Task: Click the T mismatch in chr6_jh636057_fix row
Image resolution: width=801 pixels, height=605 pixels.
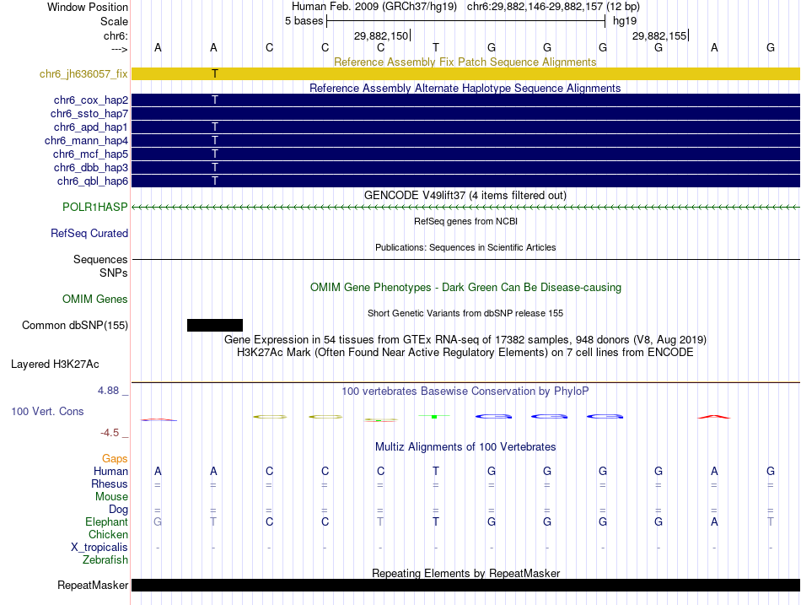Action: (215, 73)
